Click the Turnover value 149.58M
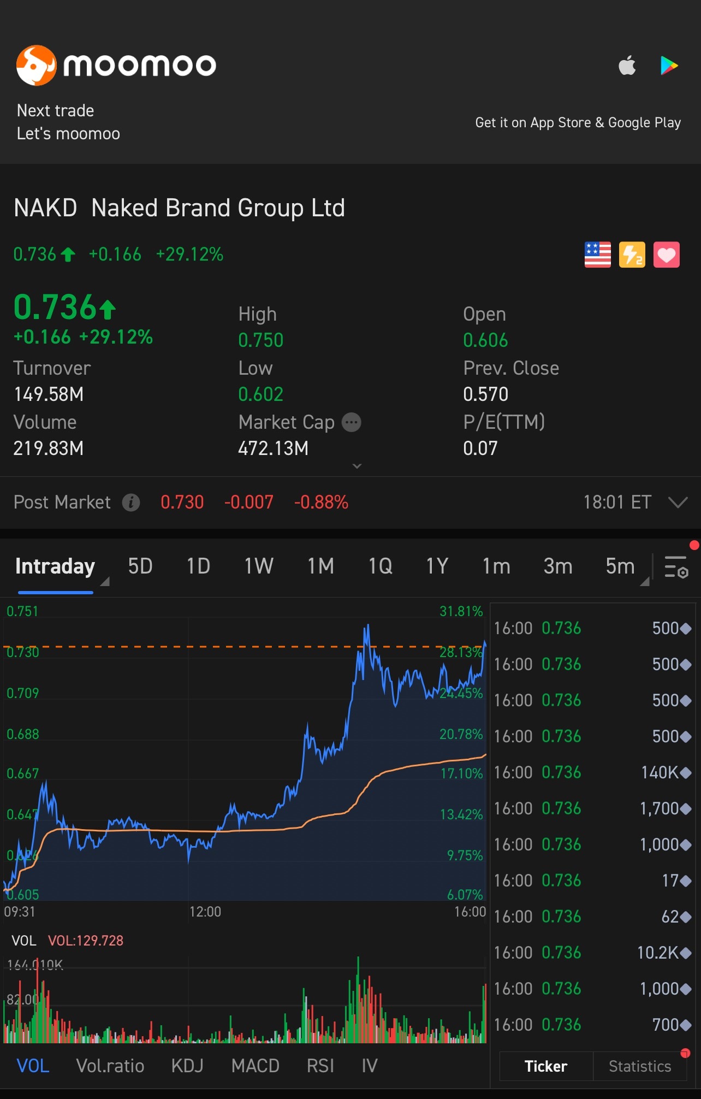The image size is (701, 1099). click(49, 394)
